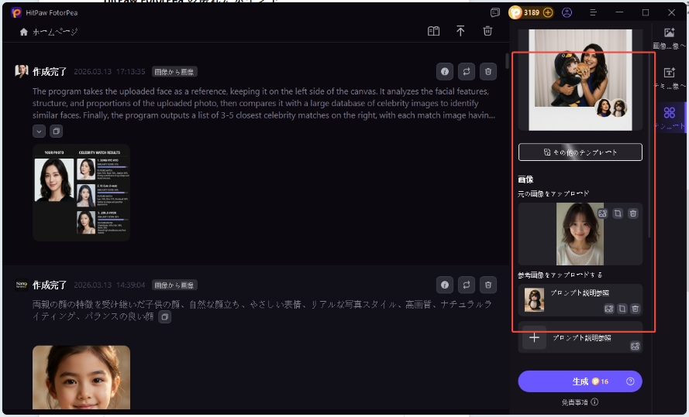689x417 pixels.
Task: Click the 2026.03.13 17:13:35 timestamp
Action: click(x=109, y=71)
